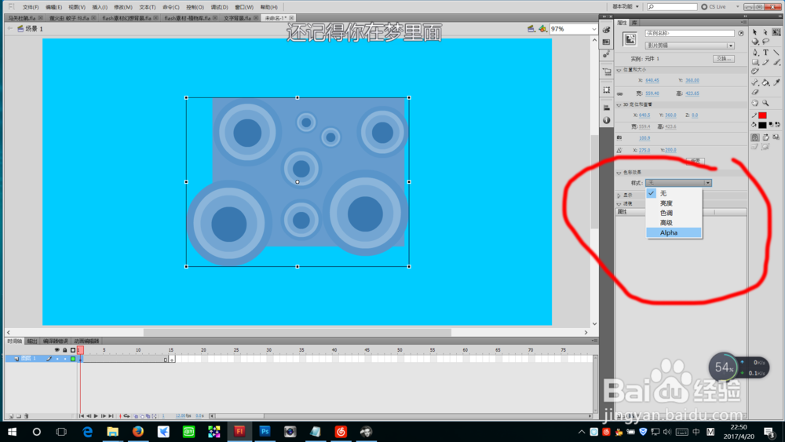Toggle layer 1 lock dot
The width and height of the screenshot is (785, 442).
65,359
